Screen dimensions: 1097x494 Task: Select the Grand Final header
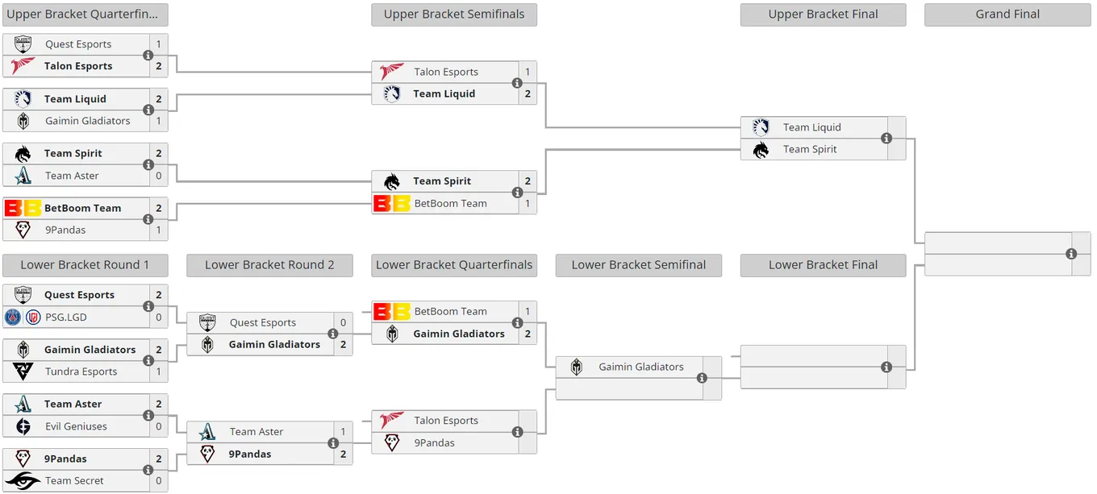coord(1007,15)
